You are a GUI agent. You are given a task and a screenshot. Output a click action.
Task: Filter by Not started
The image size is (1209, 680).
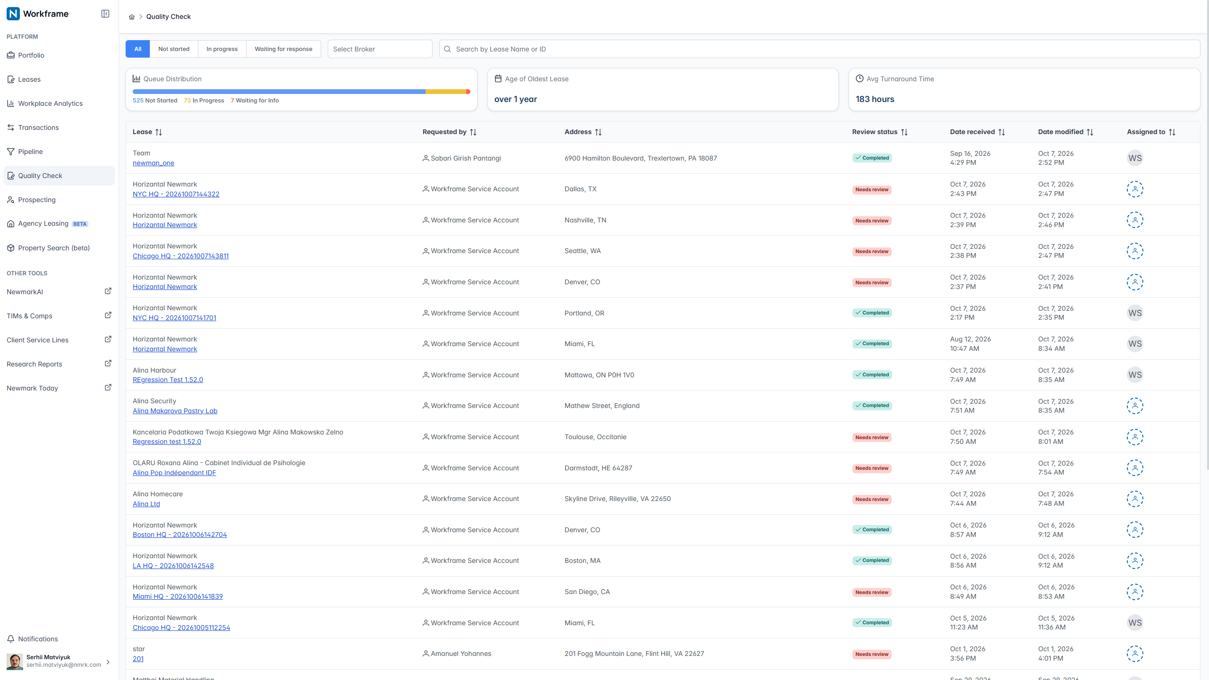coord(174,49)
